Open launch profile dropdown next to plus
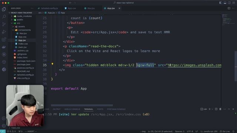The height and width of the screenshot is (133, 237). pyautogui.click(x=212, y=109)
